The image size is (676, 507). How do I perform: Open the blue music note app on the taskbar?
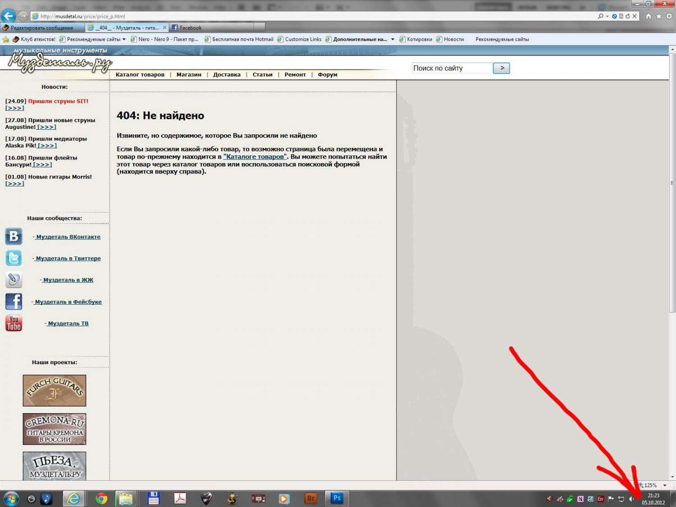click(x=46, y=498)
